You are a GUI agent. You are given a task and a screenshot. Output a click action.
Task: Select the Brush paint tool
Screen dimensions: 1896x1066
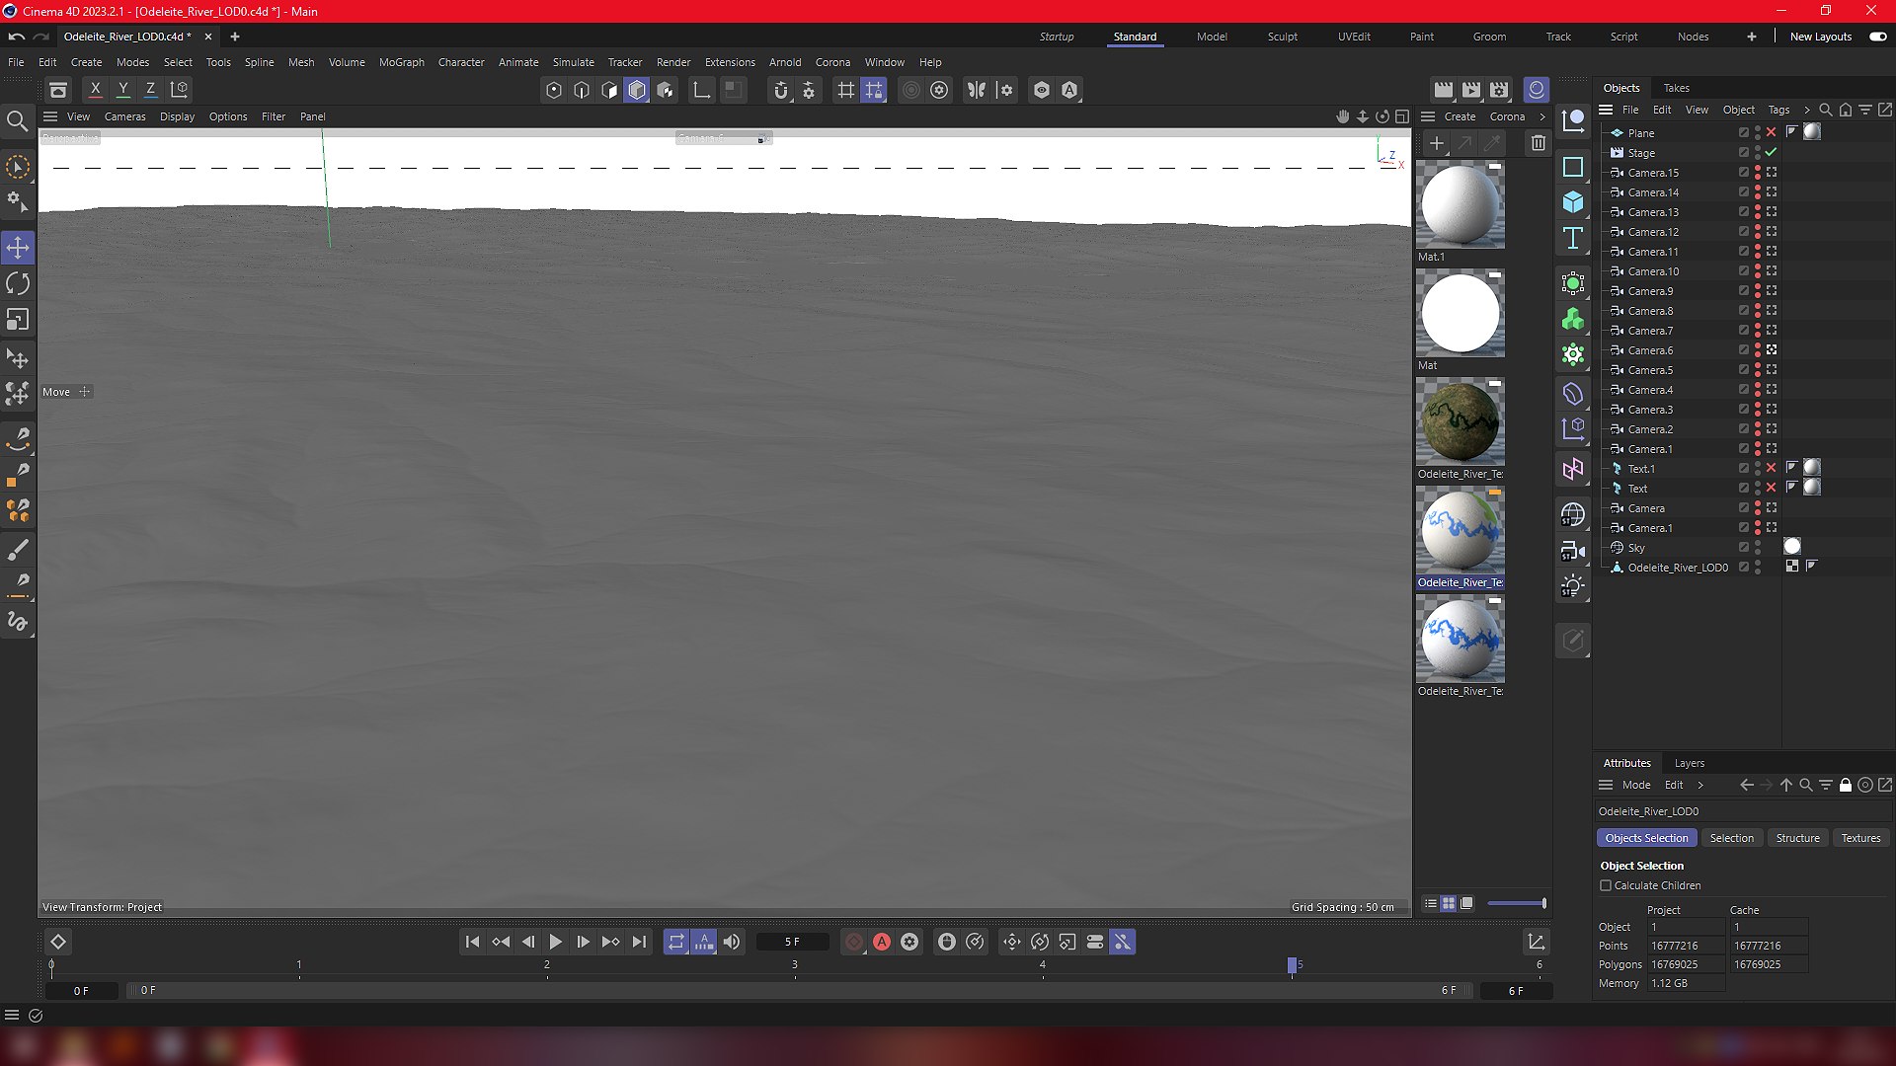[x=18, y=549]
